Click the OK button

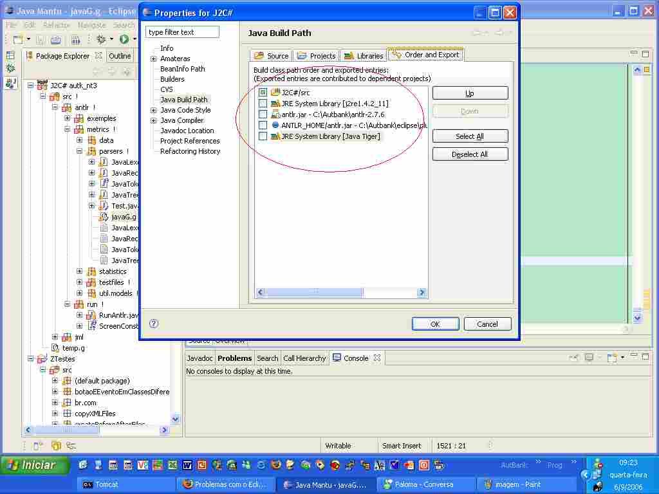(x=435, y=324)
